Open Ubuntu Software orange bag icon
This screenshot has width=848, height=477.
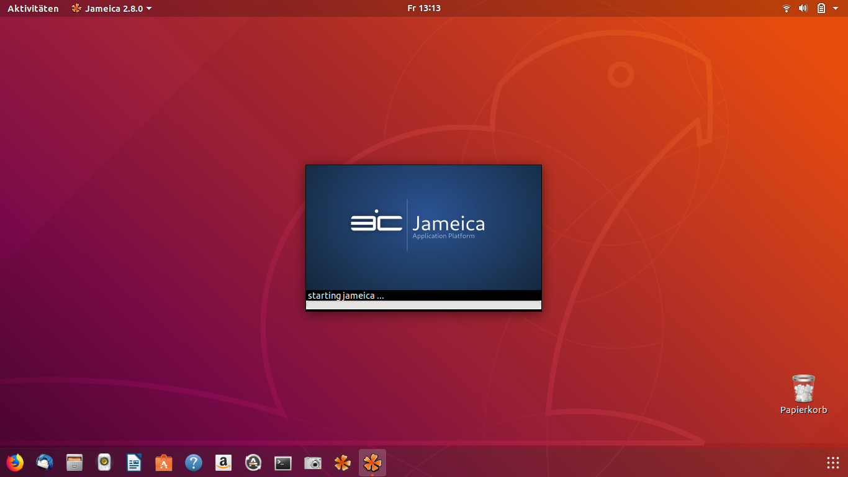click(164, 463)
